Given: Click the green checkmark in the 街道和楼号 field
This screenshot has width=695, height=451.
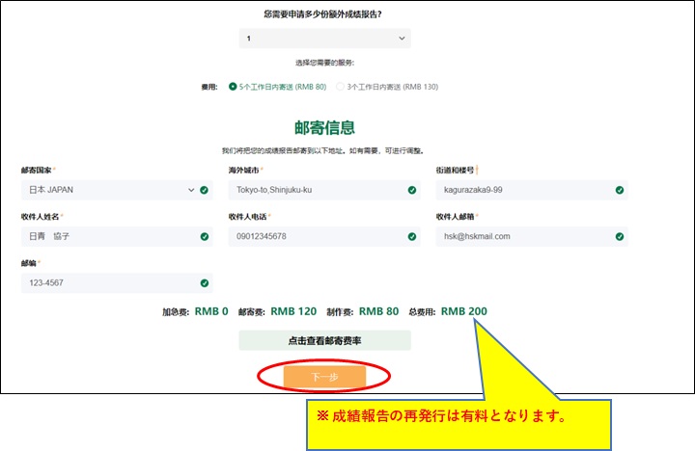Looking at the screenshot, I should pos(620,190).
